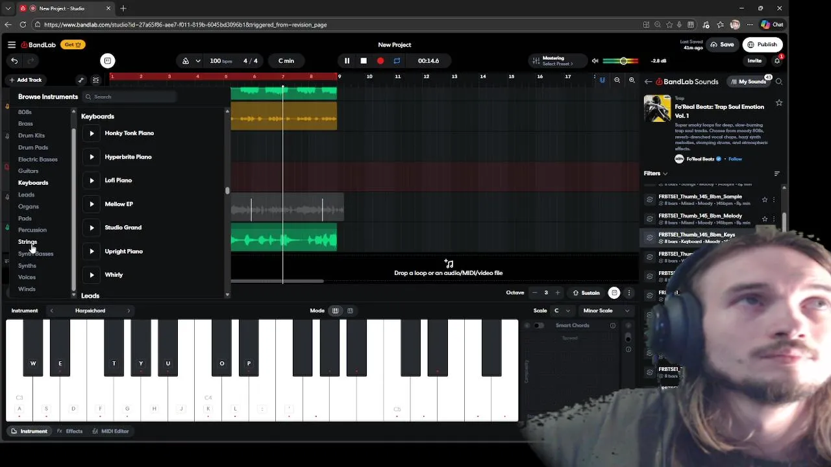Open the automation curve tool next to Add Track
The height and width of the screenshot is (467, 831).
point(81,80)
